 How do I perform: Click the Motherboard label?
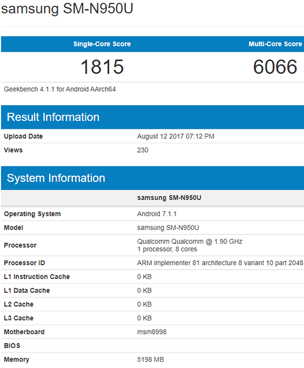coord(24,332)
